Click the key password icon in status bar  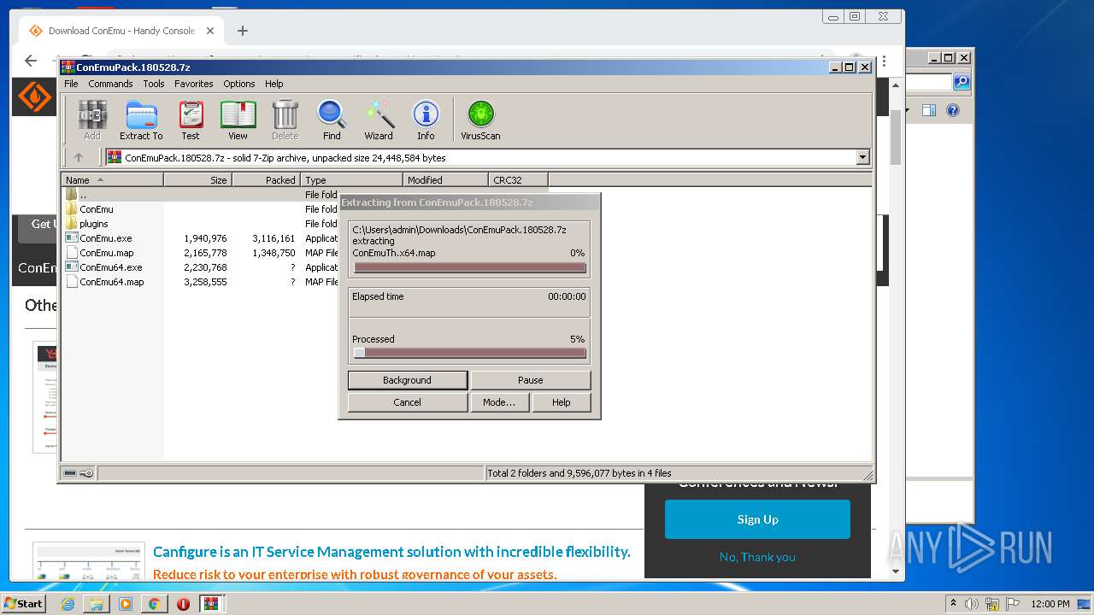click(86, 473)
